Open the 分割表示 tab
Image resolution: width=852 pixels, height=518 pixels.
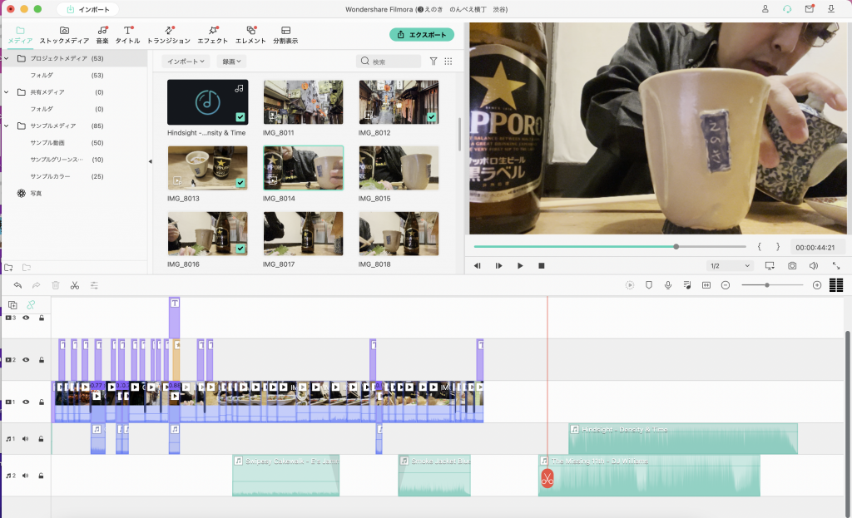click(x=285, y=35)
